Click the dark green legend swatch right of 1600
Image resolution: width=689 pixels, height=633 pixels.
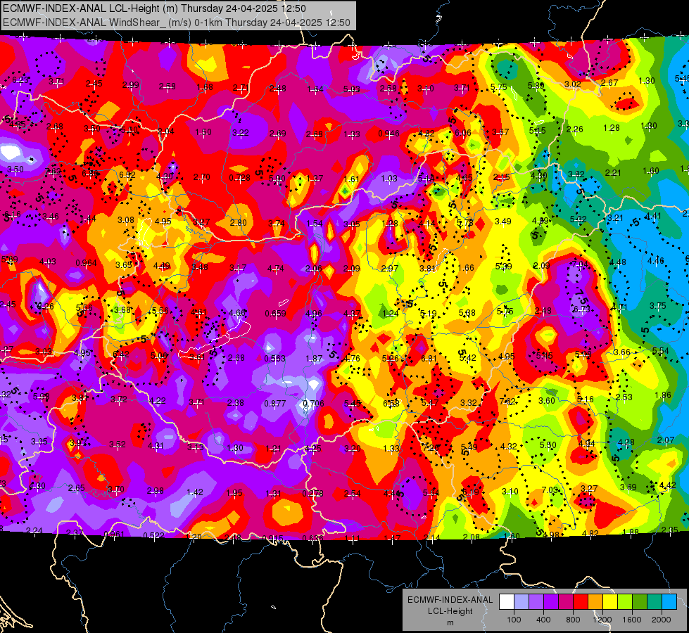click(640, 602)
